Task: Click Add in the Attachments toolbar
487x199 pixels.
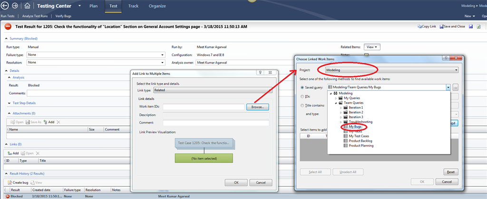Action: 49,122
